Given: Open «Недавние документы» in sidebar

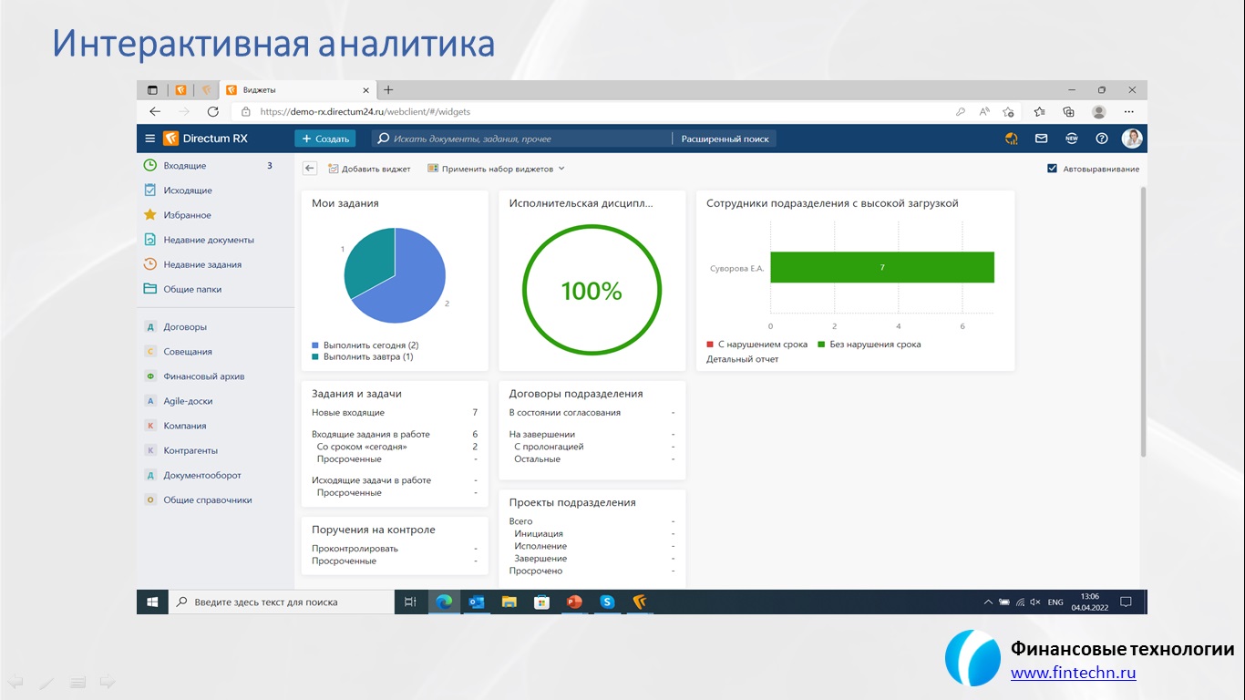Looking at the screenshot, I should click(208, 240).
